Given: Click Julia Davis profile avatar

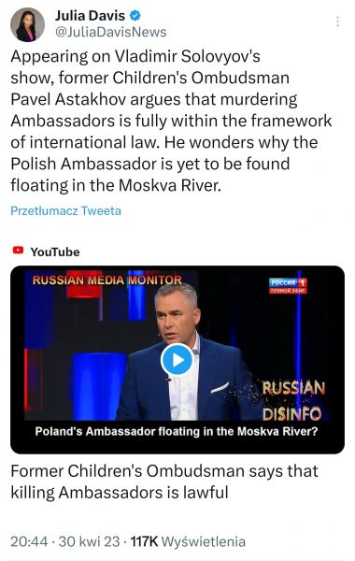Looking at the screenshot, I should [27, 24].
